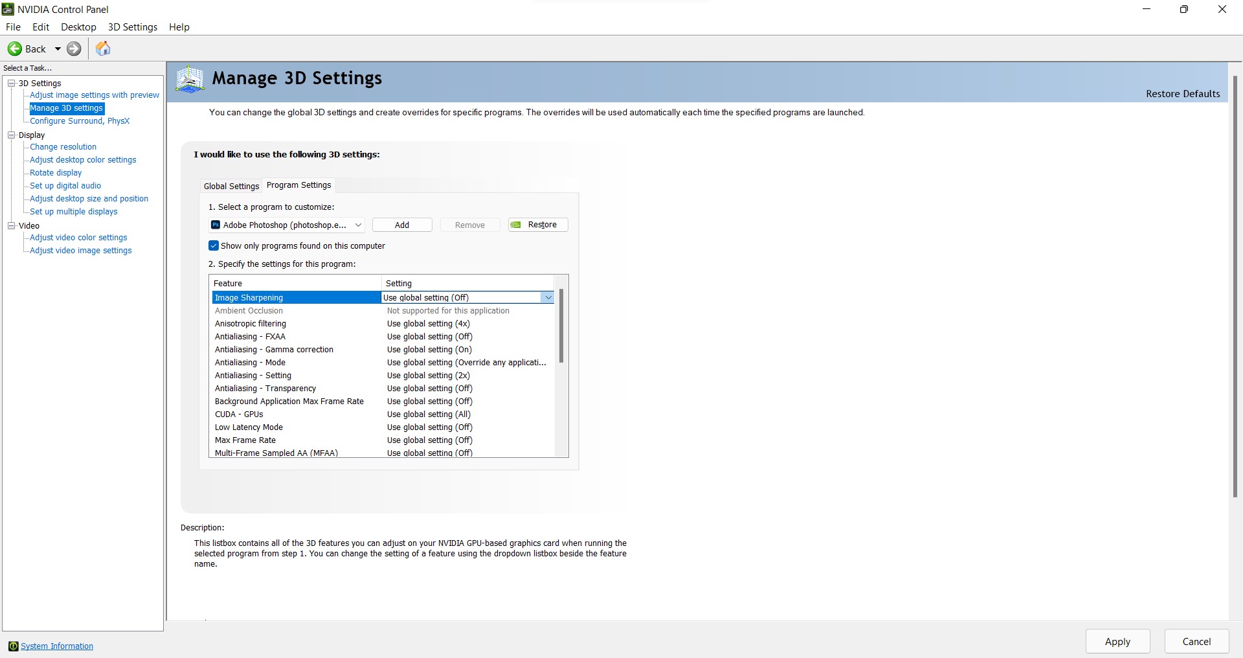Image resolution: width=1243 pixels, height=658 pixels.
Task: Select the Low Latency Mode feature row
Action: click(249, 427)
